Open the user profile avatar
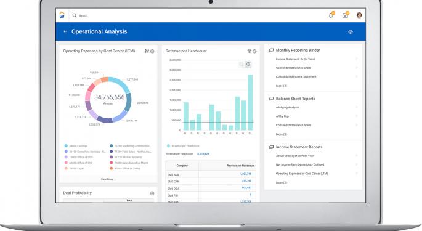 click(359, 15)
